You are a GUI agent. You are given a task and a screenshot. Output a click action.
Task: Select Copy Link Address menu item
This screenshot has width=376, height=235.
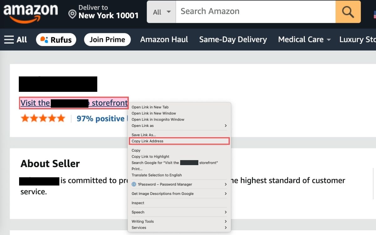click(179, 141)
